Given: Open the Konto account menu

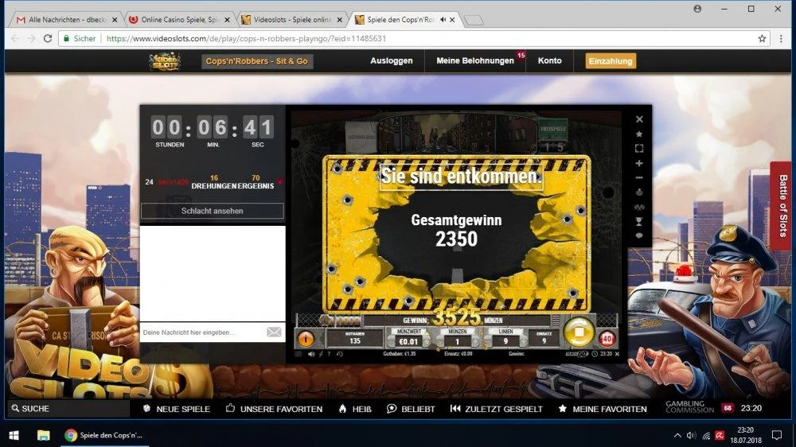Looking at the screenshot, I should pyautogui.click(x=550, y=61).
